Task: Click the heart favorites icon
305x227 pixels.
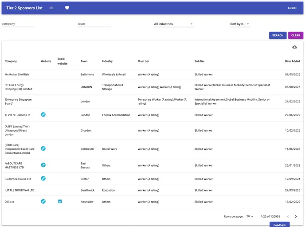Action: click(67, 8)
